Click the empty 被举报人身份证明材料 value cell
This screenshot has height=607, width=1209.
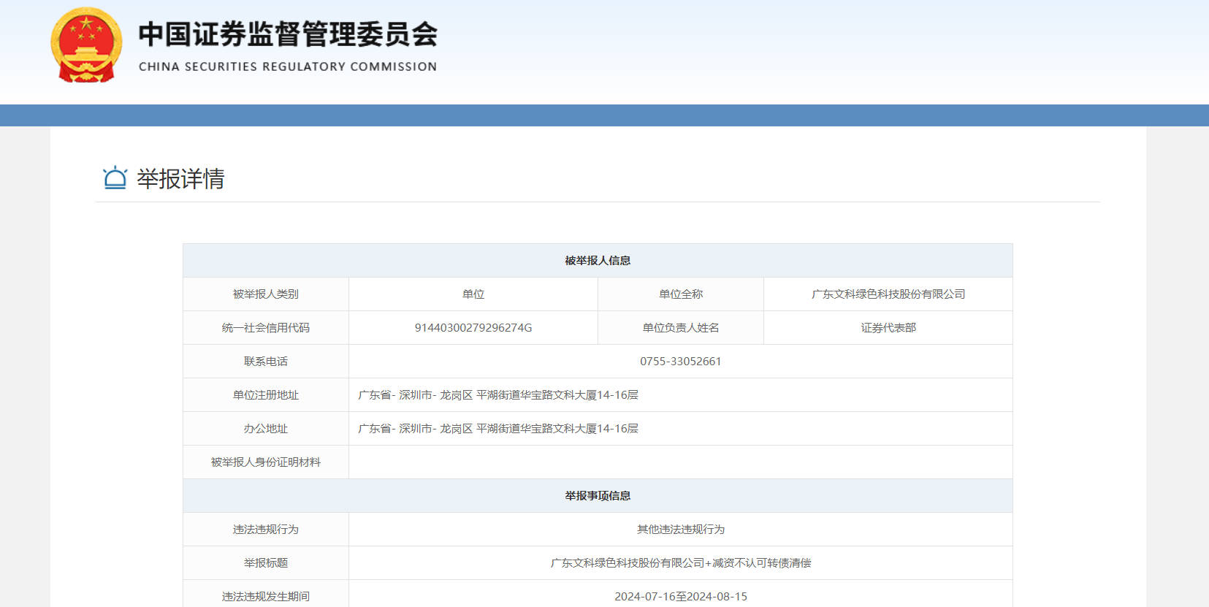click(680, 462)
